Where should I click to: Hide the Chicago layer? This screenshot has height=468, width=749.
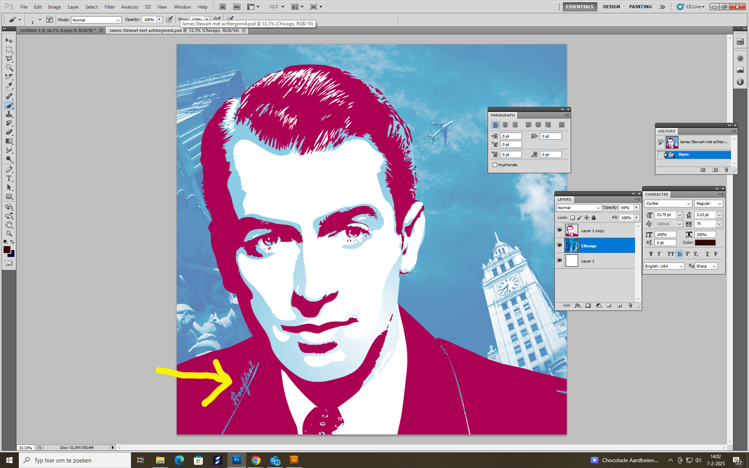[x=559, y=245]
